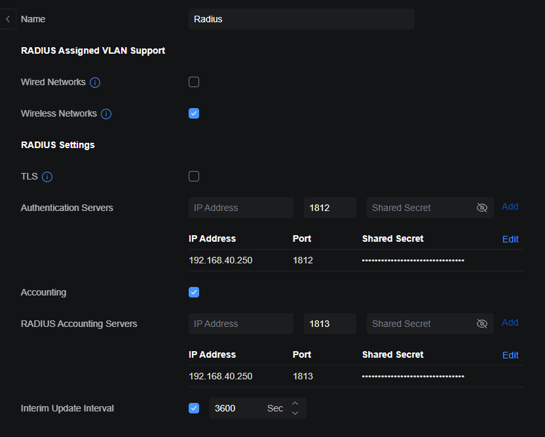Screen dimensions: 545x437
Task: Focus the Authentication Servers IP Address field
Action: [x=240, y=208]
